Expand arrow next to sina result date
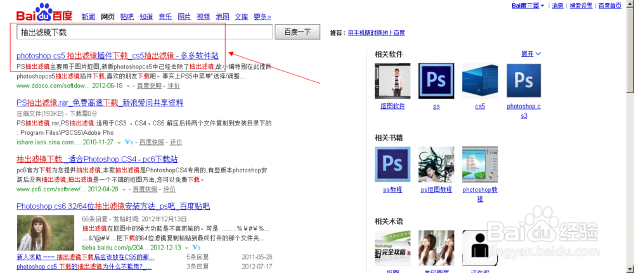This screenshot has width=634, height=273. [x=119, y=143]
